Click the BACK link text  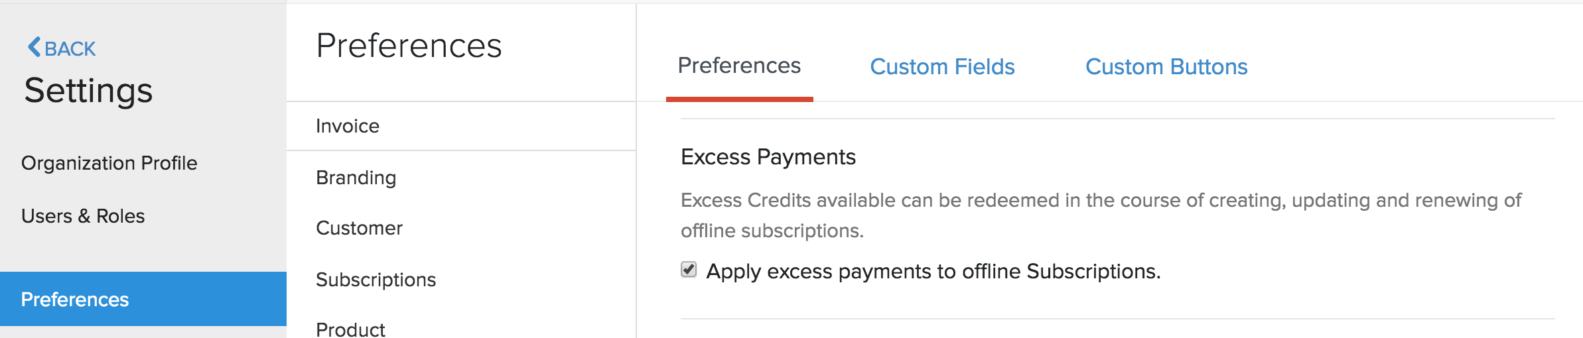(70, 49)
